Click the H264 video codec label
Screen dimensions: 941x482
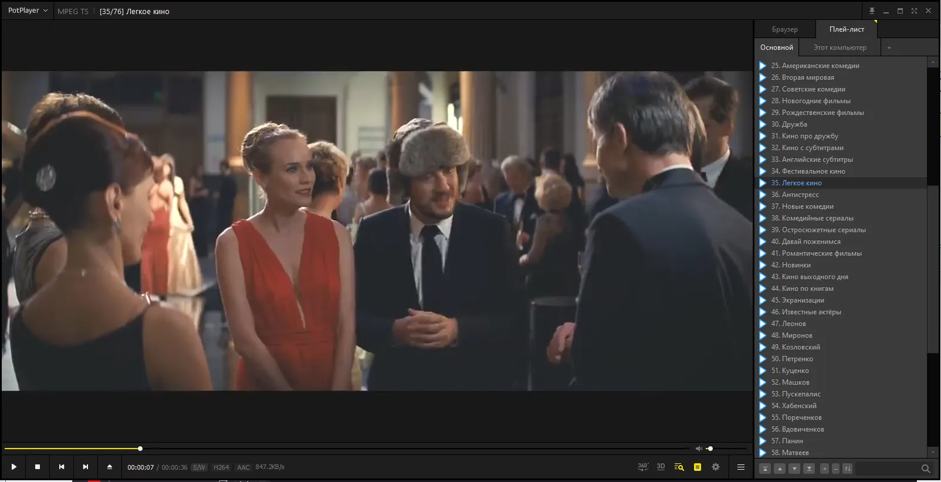coord(221,467)
